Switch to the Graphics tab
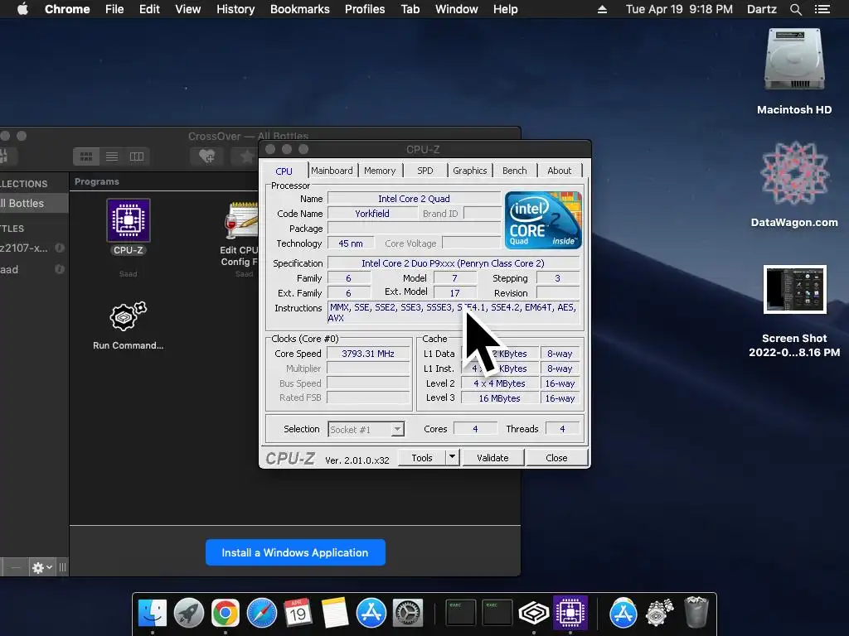Viewport: 849px width, 636px height. [469, 171]
